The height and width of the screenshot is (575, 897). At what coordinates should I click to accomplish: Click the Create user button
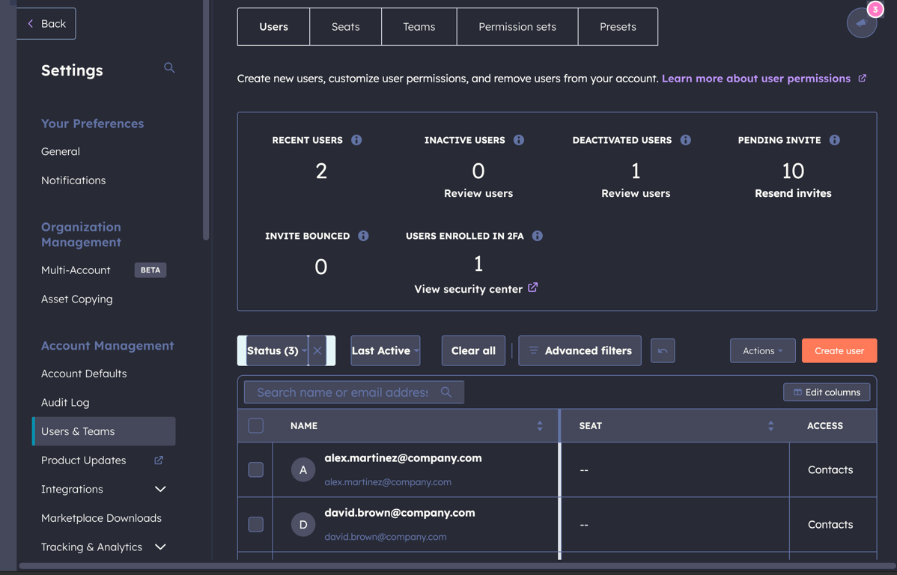839,350
